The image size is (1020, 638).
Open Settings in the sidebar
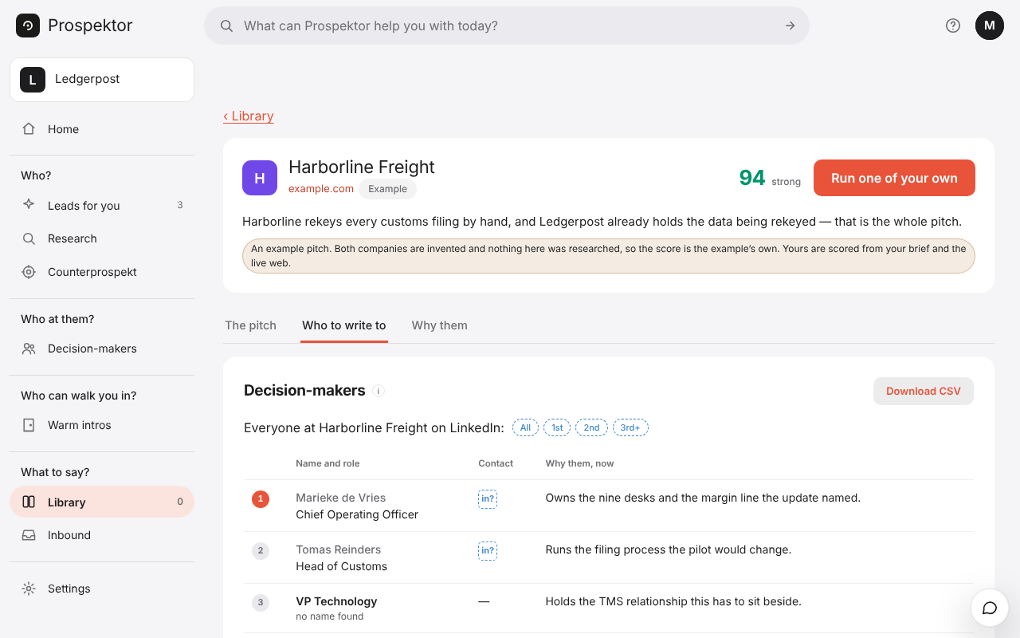(102, 589)
